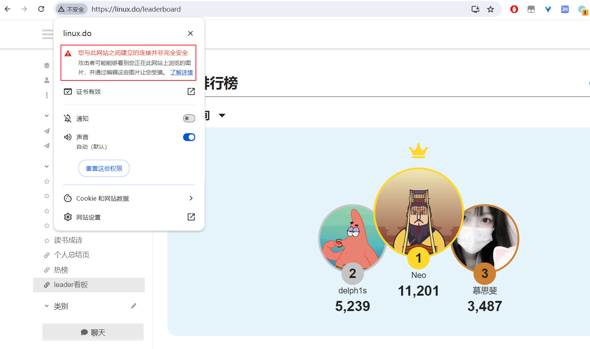Click the hamburger sidebar menu icon

tap(47, 34)
